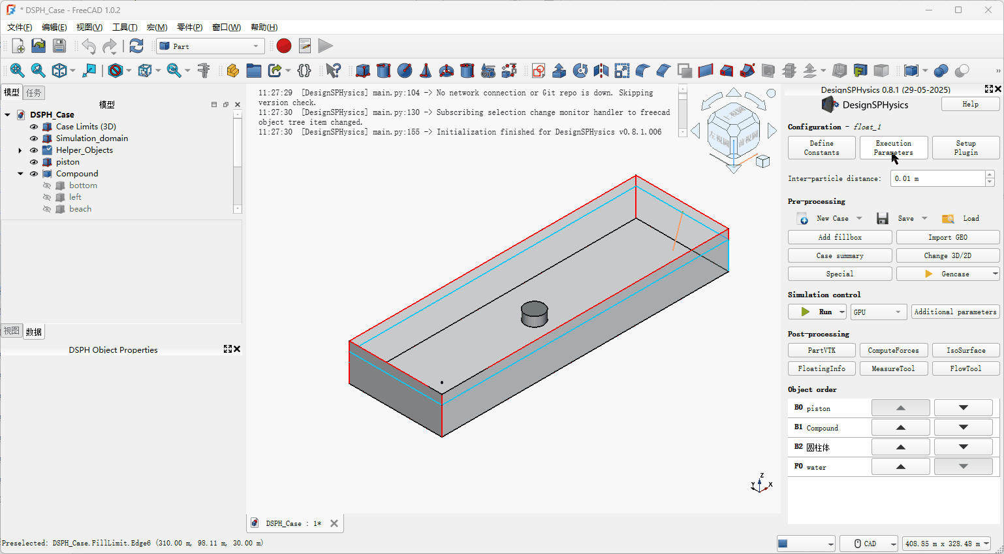Click the Add fillbox button
This screenshot has width=1004, height=554.
(x=839, y=237)
